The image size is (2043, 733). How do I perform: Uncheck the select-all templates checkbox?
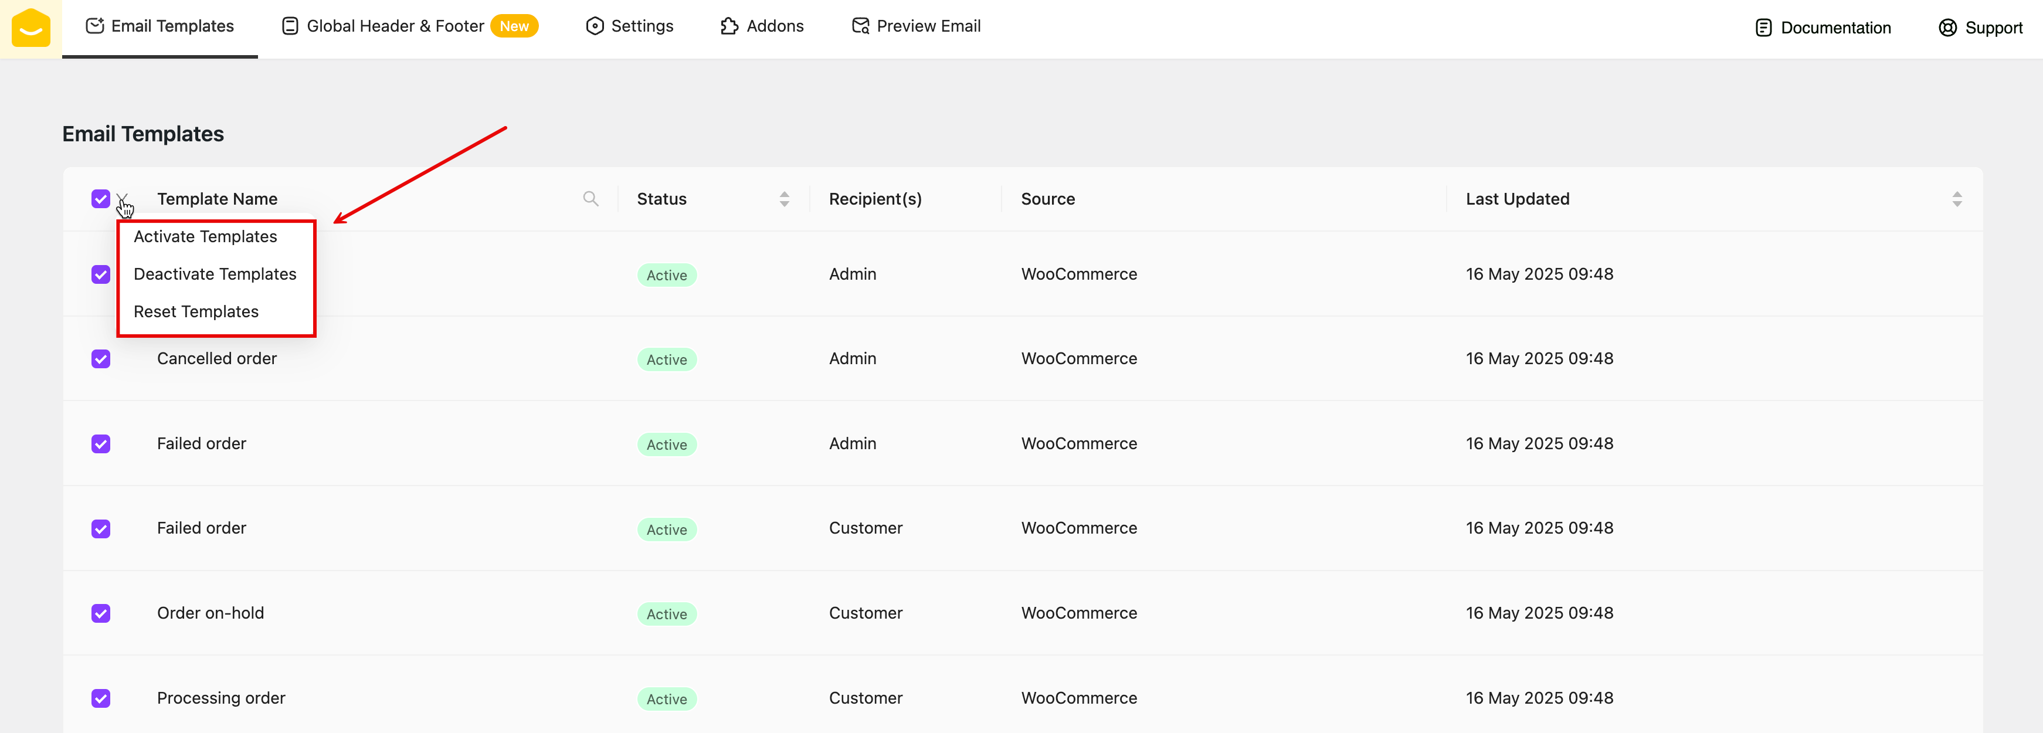[x=101, y=198]
